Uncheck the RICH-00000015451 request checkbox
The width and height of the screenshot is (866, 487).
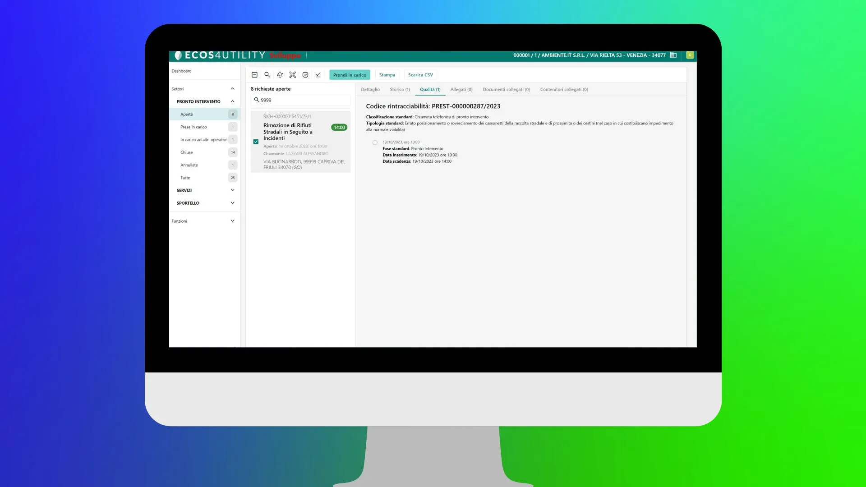(256, 142)
